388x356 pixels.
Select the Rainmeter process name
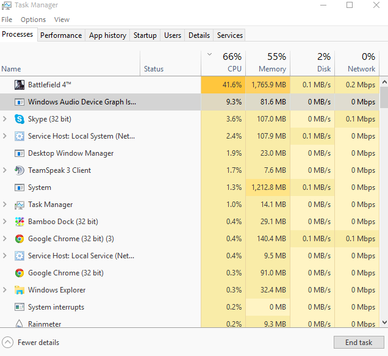coord(45,324)
